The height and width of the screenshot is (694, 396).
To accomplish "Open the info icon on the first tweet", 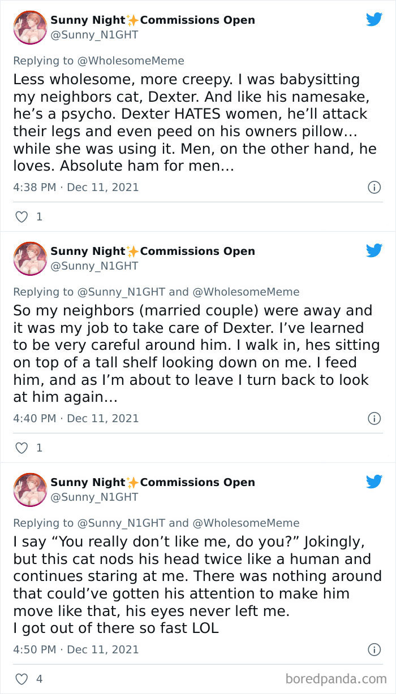I will (375, 187).
